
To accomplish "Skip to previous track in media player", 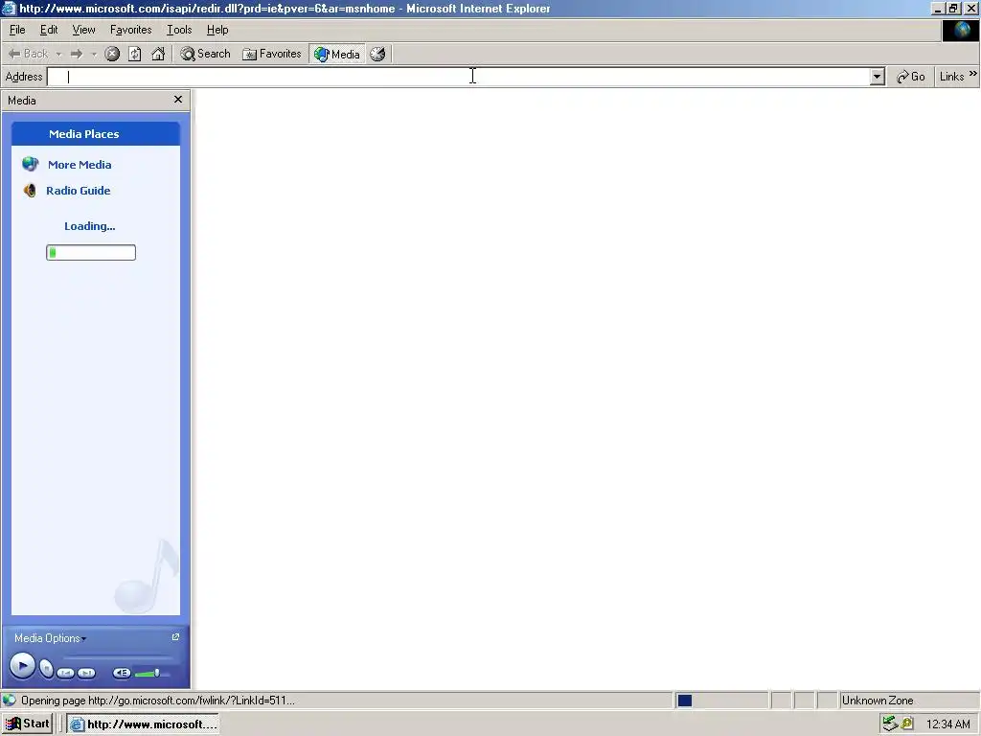I will click(x=66, y=673).
